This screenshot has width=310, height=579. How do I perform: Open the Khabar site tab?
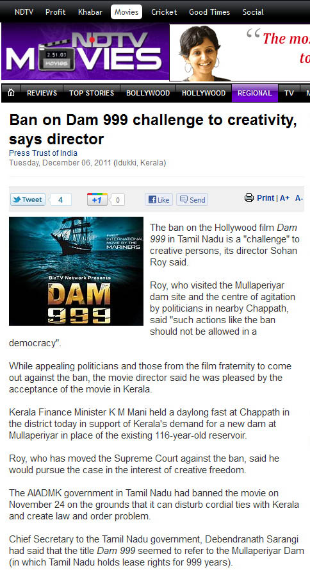[x=90, y=12]
